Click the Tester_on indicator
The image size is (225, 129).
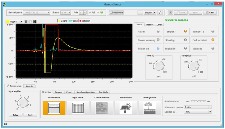[x=158, y=48]
